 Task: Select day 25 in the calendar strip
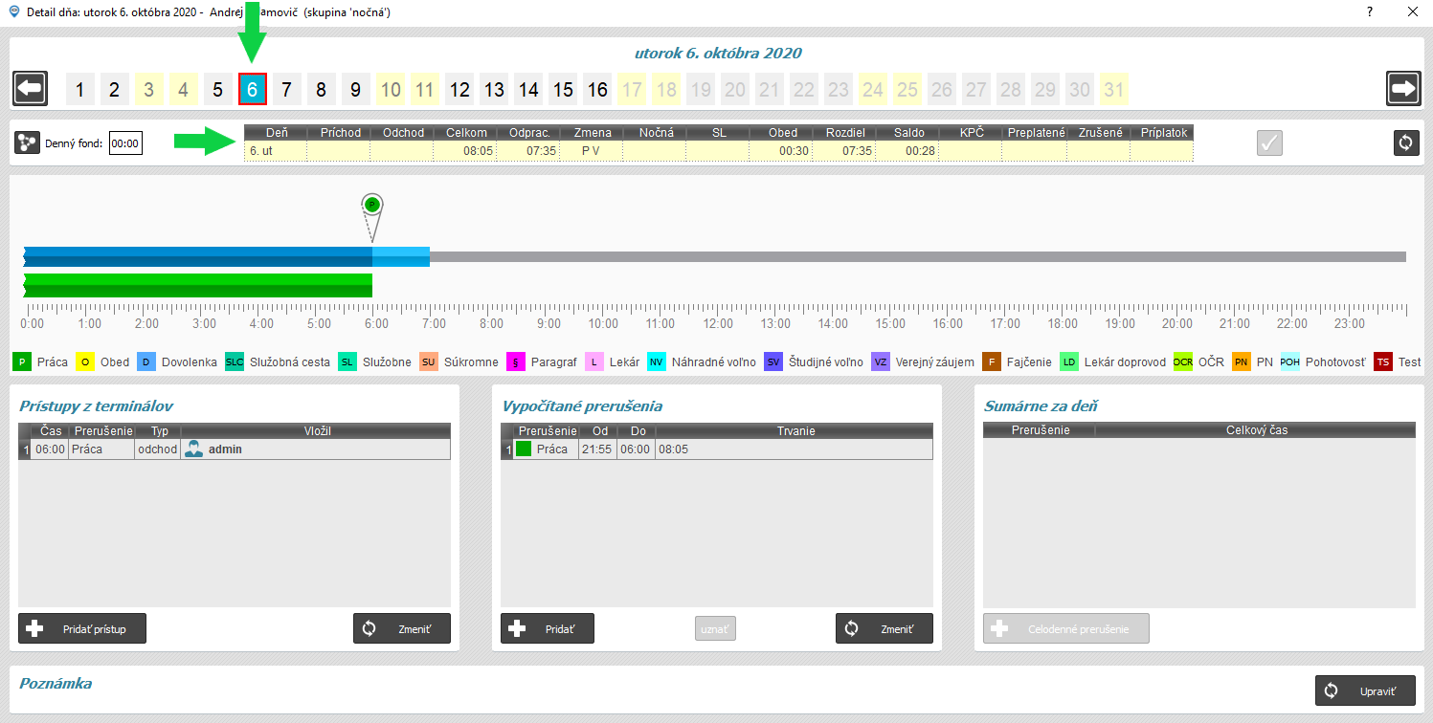[907, 90]
